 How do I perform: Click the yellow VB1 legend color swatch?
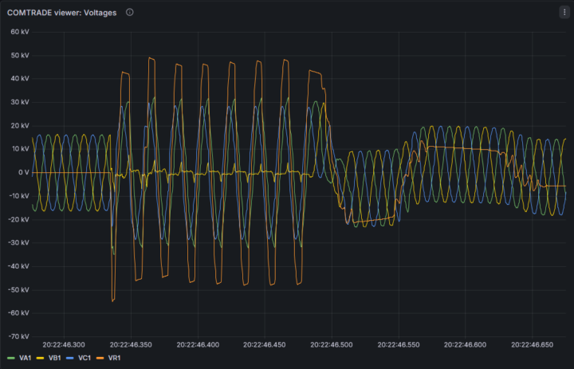[41, 358]
